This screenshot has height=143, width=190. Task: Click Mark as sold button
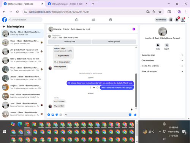pos(70,42)
